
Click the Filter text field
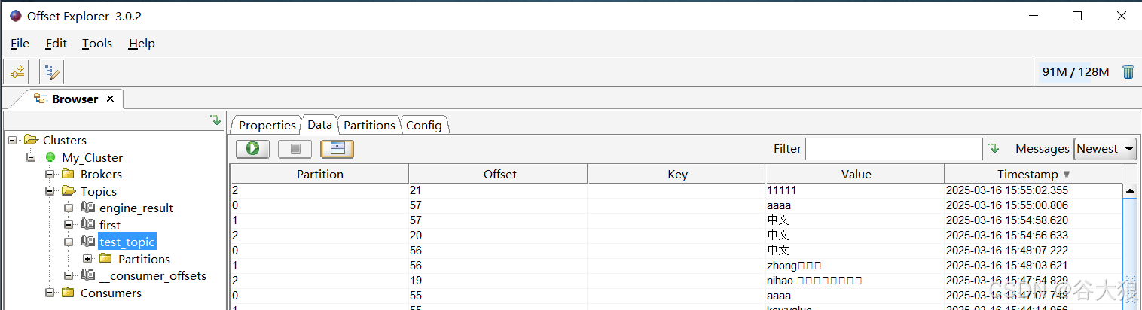click(x=893, y=149)
